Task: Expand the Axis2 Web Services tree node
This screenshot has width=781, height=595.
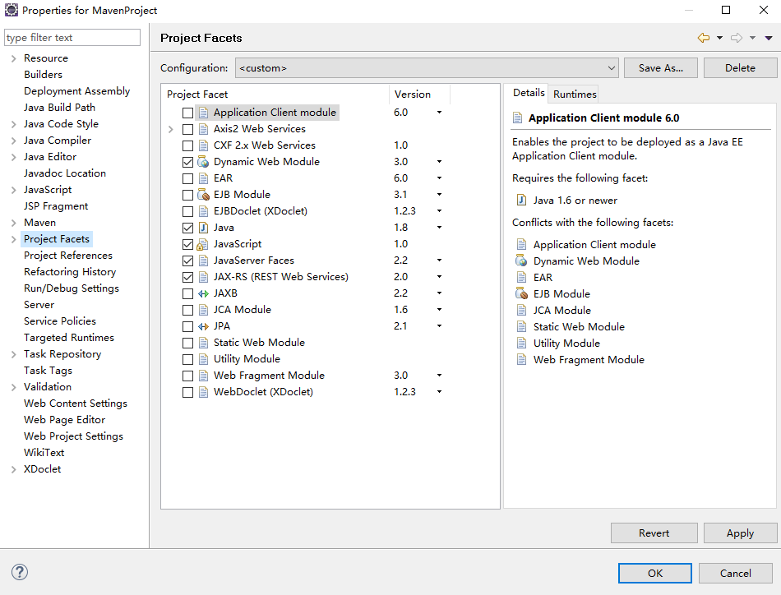Action: 171,129
